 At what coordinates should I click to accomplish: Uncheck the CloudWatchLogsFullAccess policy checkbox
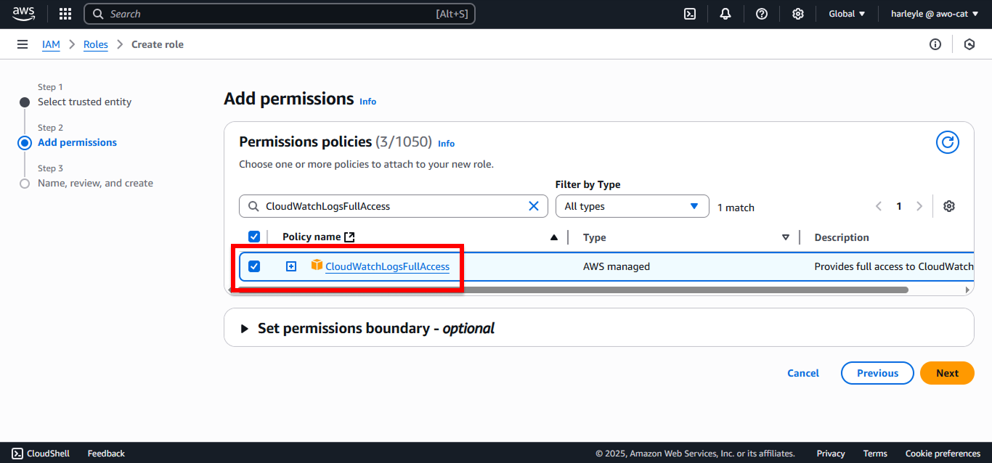click(x=254, y=266)
